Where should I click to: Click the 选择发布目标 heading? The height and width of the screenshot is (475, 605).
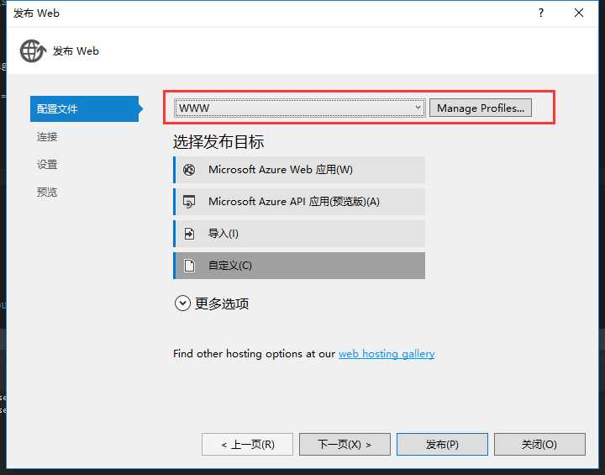pyautogui.click(x=218, y=142)
